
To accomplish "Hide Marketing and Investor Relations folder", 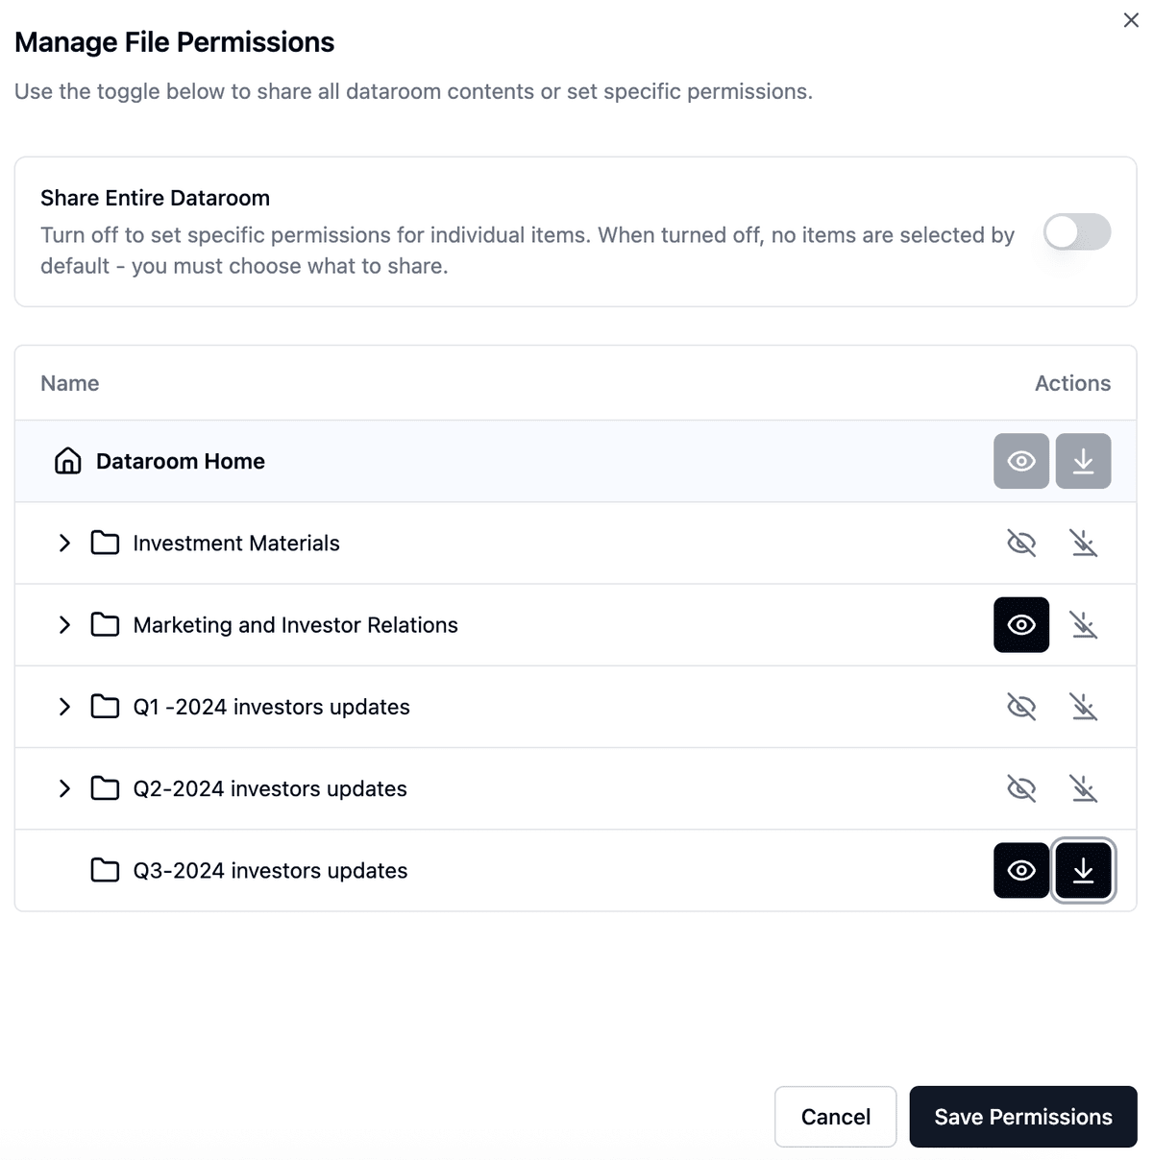I will pos(1020,625).
